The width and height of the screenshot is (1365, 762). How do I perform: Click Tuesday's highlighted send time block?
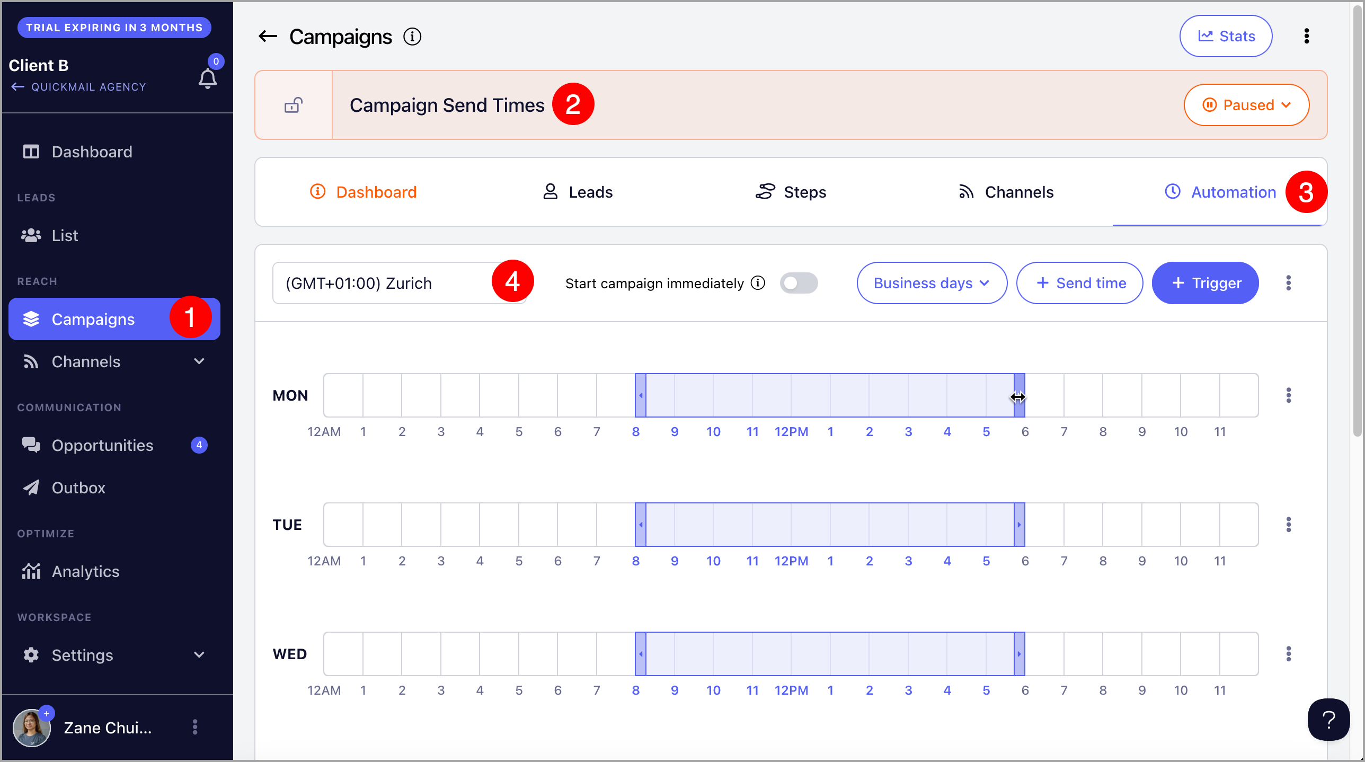[x=830, y=525]
